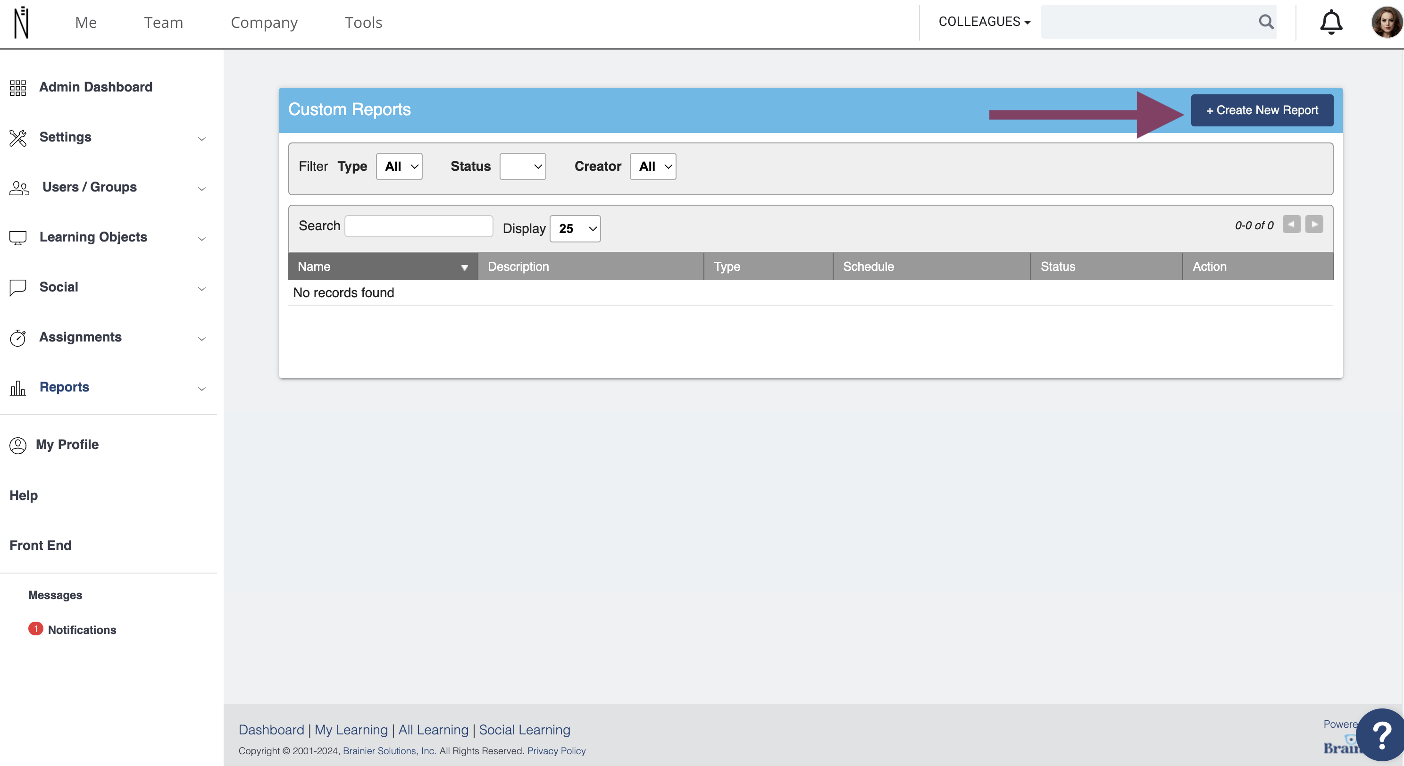
Task: Open the Team menu
Action: tap(164, 22)
